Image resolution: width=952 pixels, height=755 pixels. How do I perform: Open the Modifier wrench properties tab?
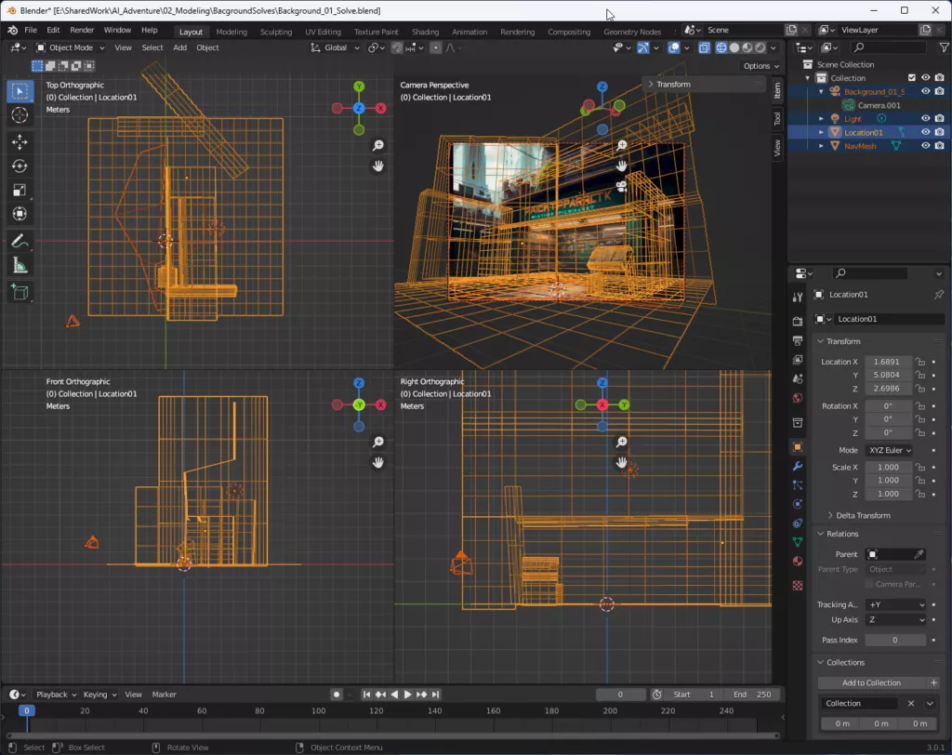(x=797, y=466)
